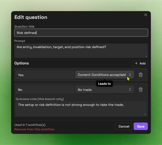This screenshot has width=162, height=145.
Task: Close the Edit question dialog
Action: click(146, 15)
